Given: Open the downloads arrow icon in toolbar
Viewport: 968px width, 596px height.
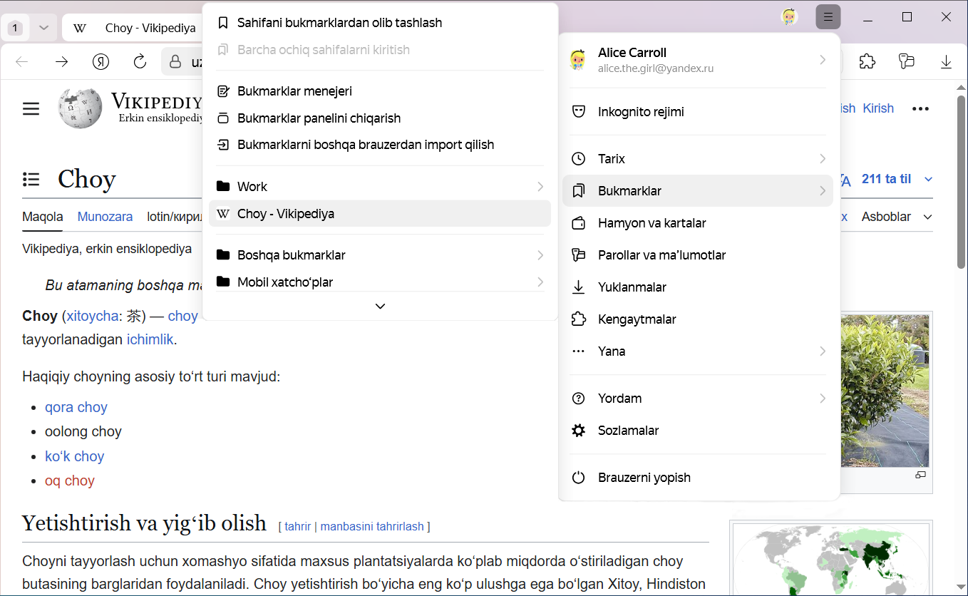Looking at the screenshot, I should coord(946,62).
